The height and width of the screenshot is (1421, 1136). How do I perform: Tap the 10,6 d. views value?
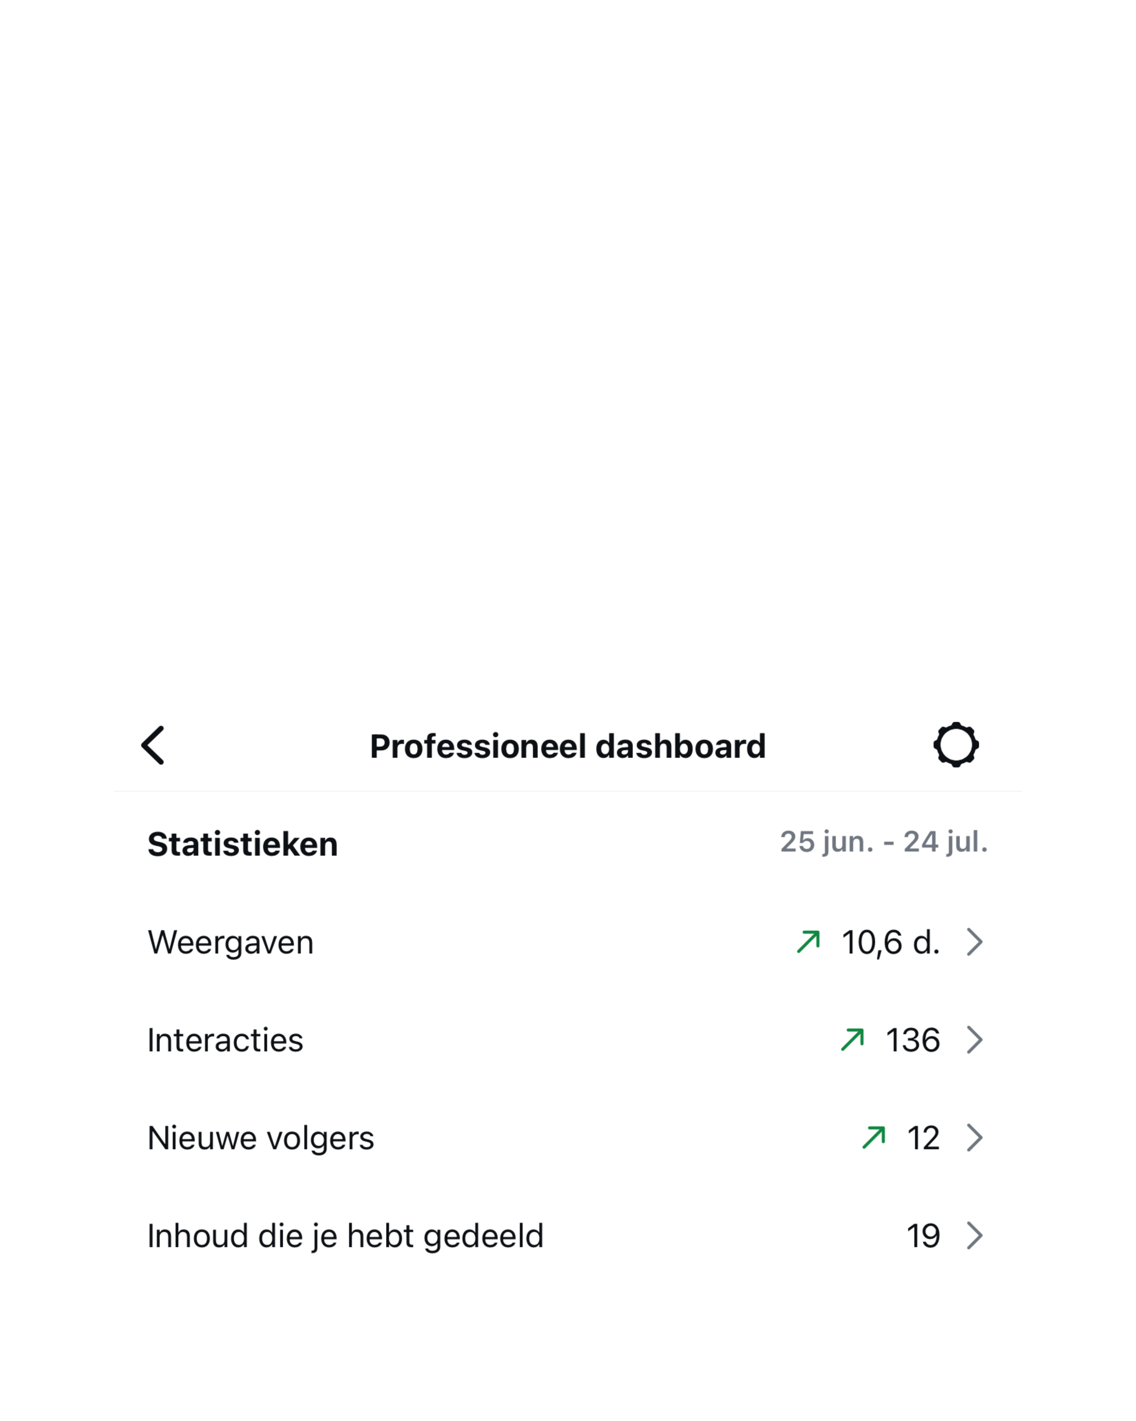click(x=890, y=942)
